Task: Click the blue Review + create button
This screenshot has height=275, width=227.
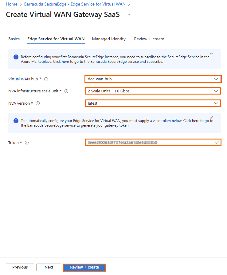Action: coord(84,267)
